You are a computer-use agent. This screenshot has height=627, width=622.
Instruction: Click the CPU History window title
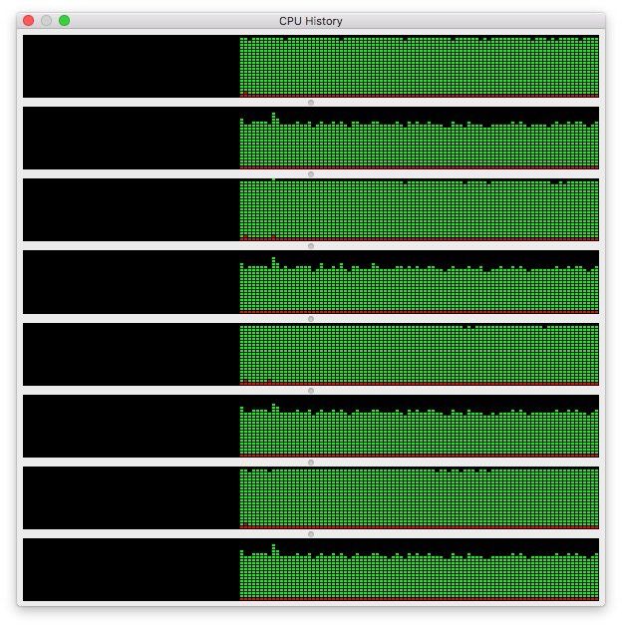click(311, 21)
